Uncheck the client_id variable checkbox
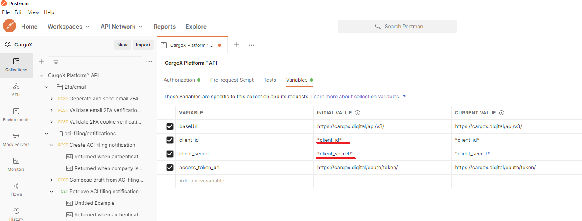The height and width of the screenshot is (221, 582). point(170,140)
